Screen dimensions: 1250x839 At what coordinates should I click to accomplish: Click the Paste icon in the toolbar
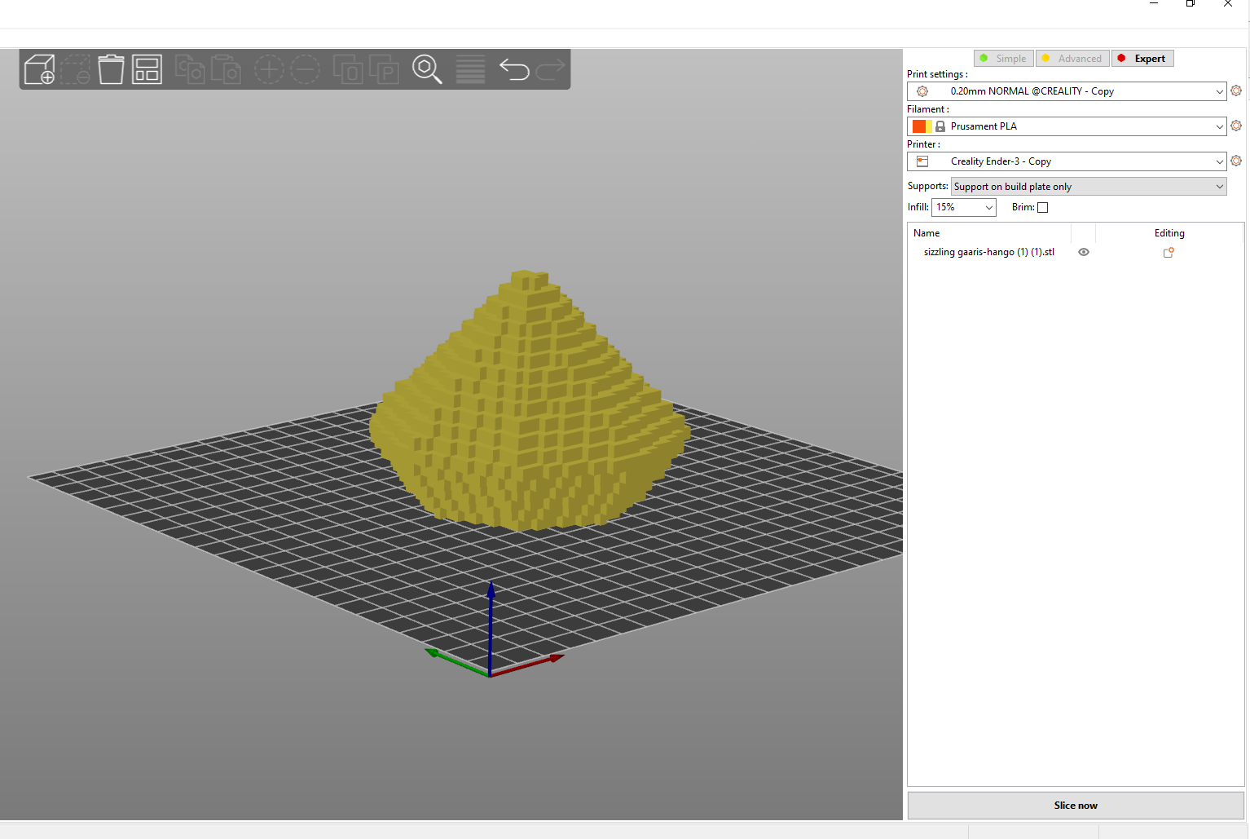pos(226,69)
